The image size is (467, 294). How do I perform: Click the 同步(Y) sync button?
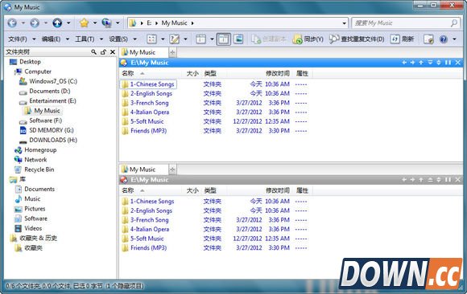pyautogui.click(x=308, y=39)
